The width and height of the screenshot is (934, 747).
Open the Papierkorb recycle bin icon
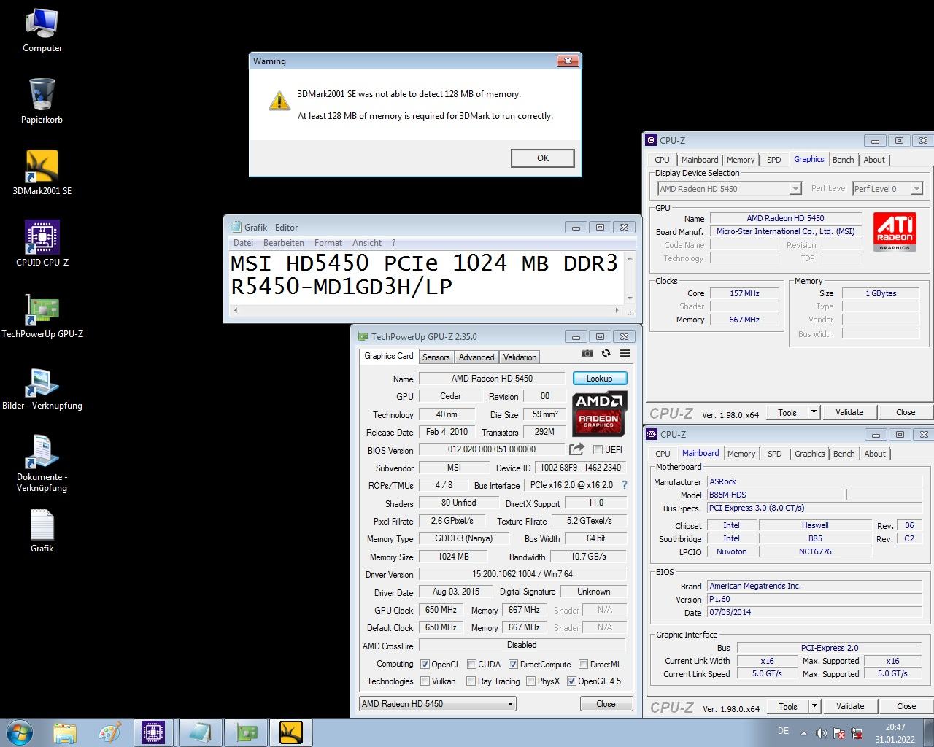click(42, 101)
